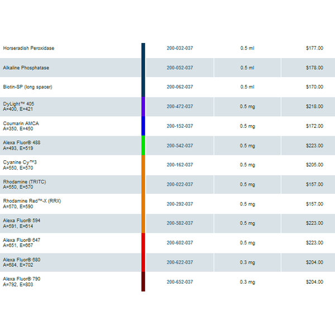
Task: Click the A=651, E=667 wavelength text
Action: coord(18,245)
